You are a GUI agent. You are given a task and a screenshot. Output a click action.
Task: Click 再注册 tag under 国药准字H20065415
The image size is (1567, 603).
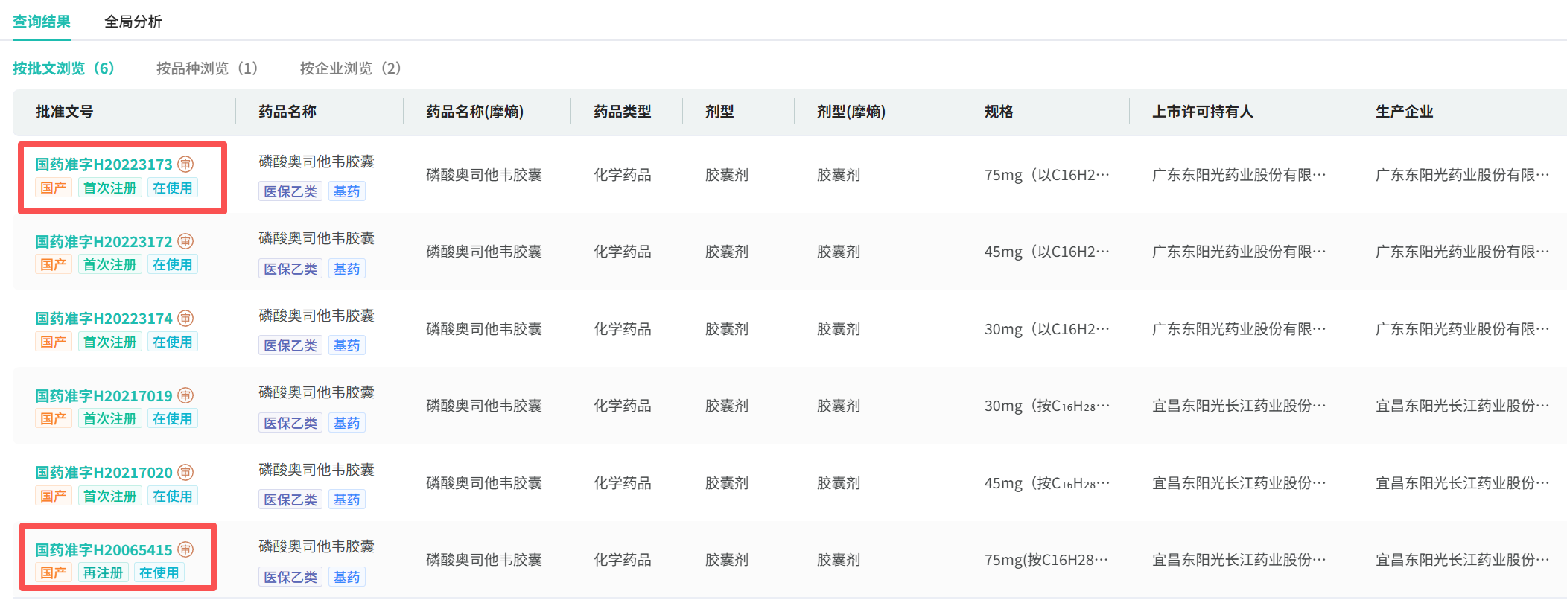point(103,572)
